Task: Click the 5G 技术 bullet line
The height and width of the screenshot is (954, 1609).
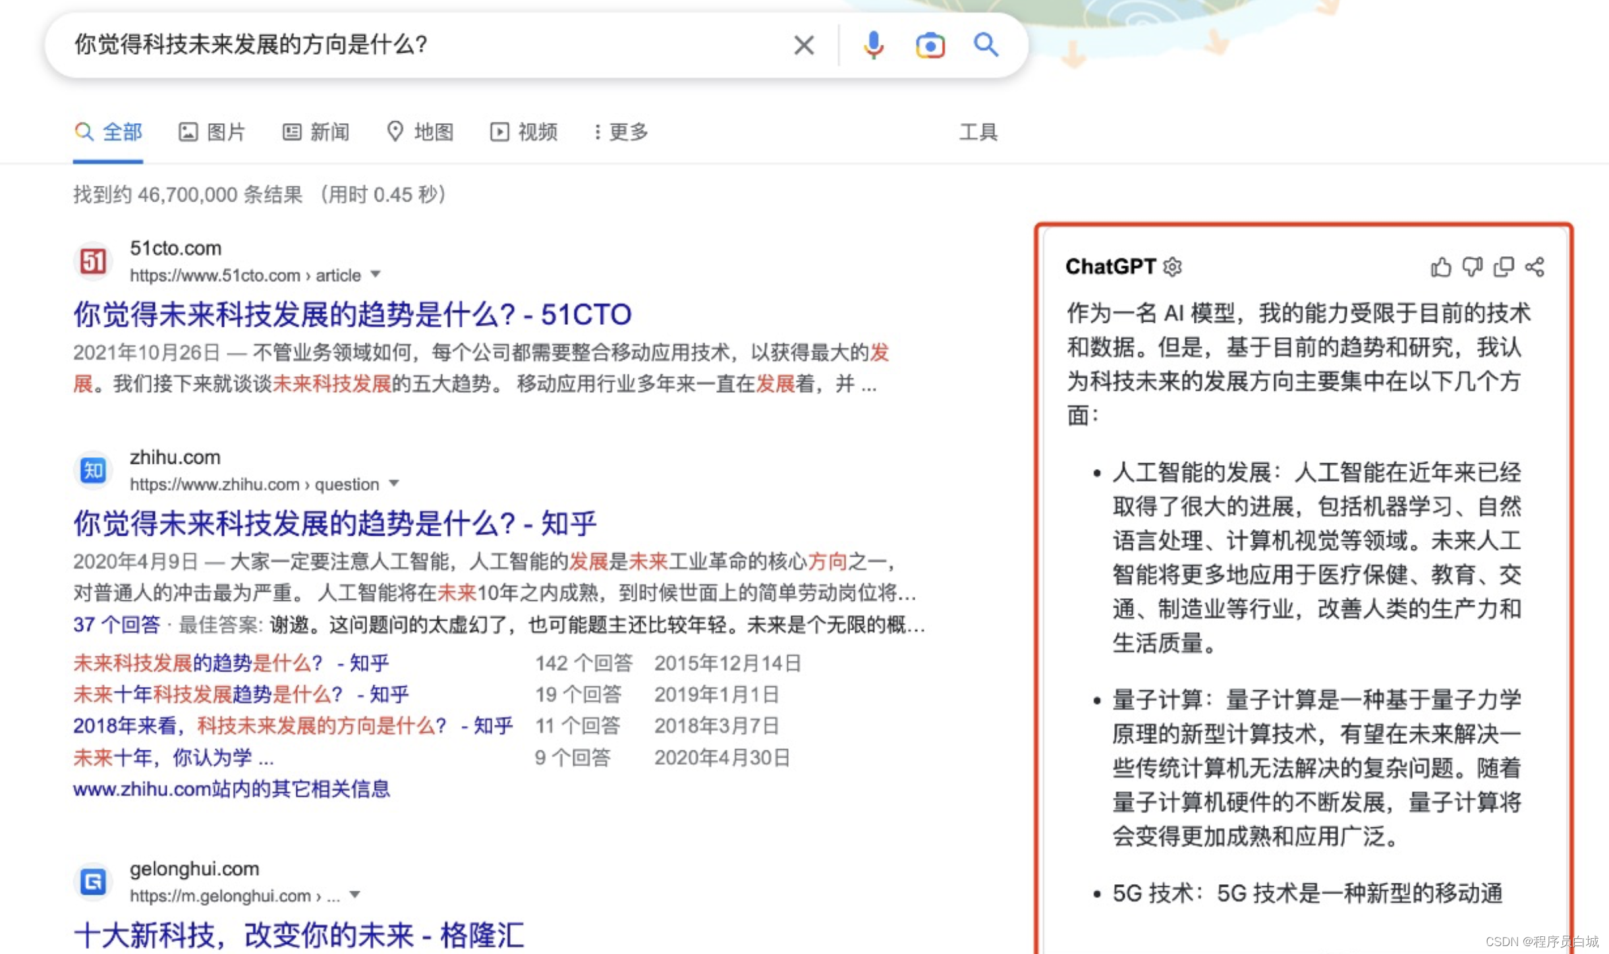Action: coord(1307,893)
